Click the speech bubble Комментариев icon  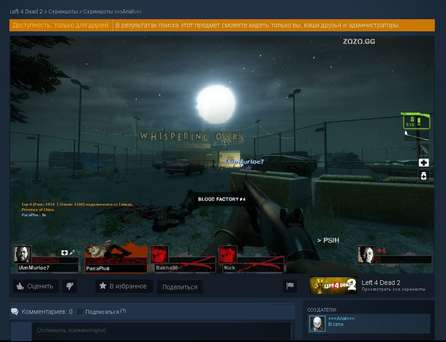click(x=15, y=312)
